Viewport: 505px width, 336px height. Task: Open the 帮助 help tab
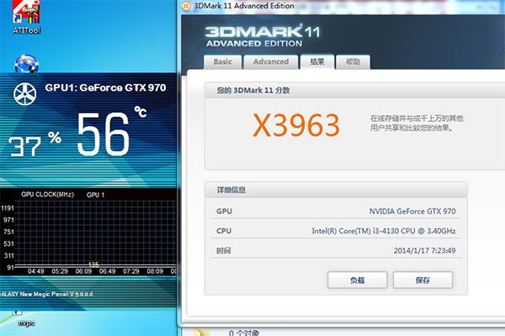click(353, 61)
